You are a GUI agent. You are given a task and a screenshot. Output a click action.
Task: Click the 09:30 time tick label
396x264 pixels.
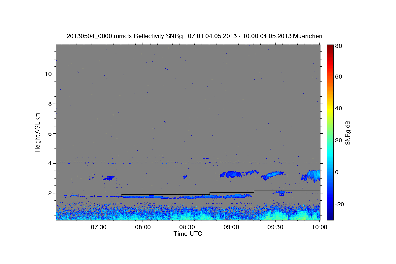tap(276, 227)
